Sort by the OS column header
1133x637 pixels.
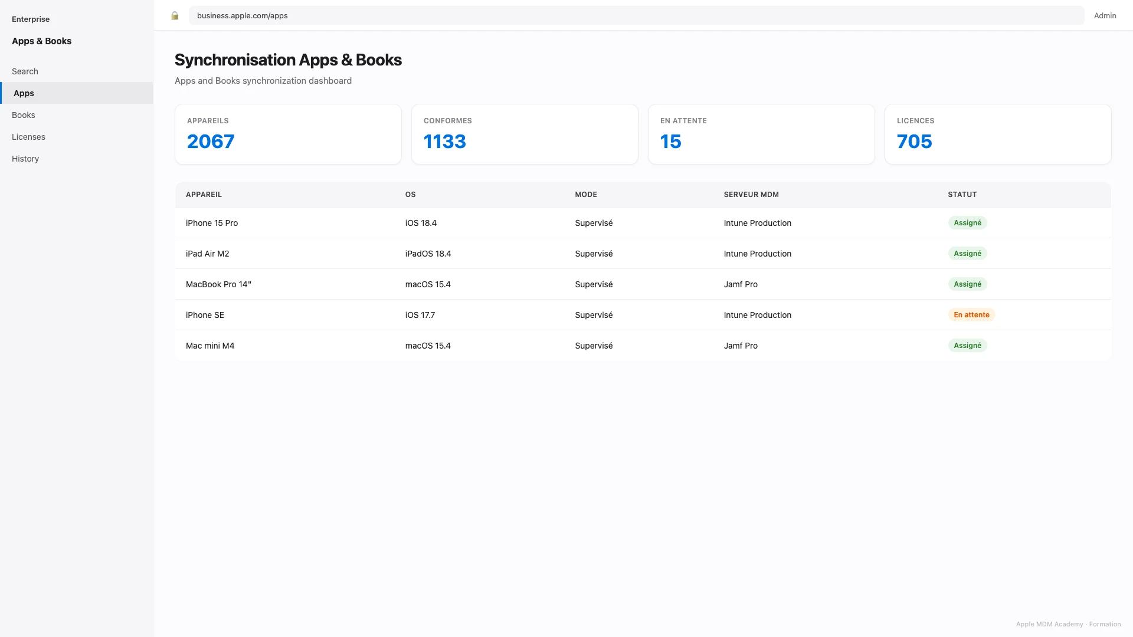coord(410,195)
